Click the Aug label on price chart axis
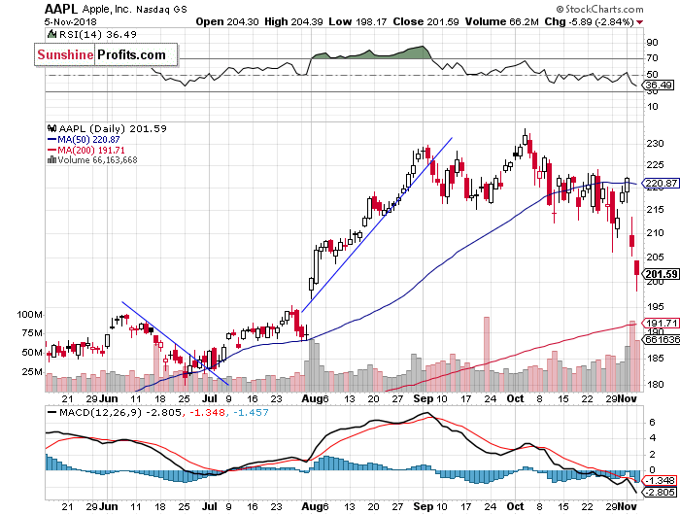 312,398
